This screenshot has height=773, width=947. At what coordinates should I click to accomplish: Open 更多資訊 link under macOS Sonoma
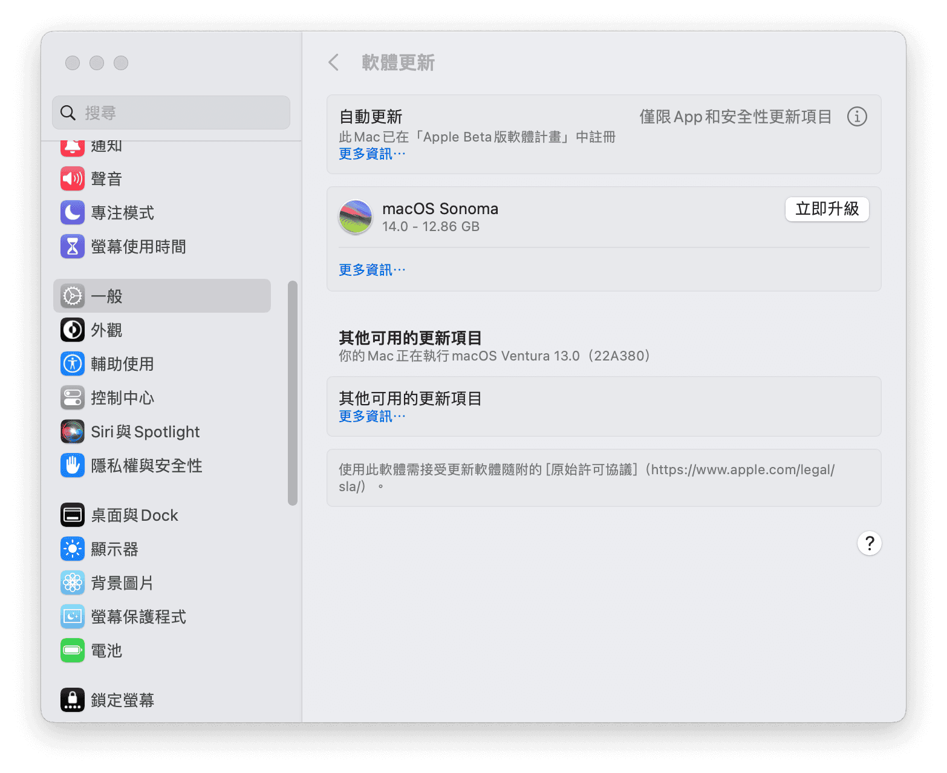click(x=372, y=270)
